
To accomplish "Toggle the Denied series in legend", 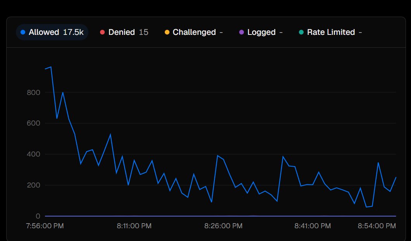I will click(124, 32).
